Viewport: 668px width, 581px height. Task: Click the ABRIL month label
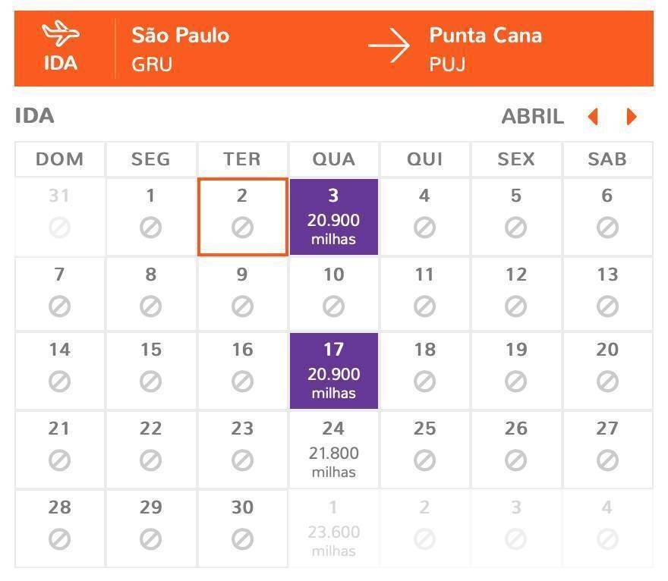[533, 117]
